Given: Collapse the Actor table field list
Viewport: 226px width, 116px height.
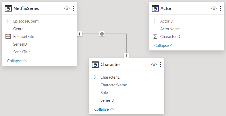Looking at the screenshot, I should 164,46.
